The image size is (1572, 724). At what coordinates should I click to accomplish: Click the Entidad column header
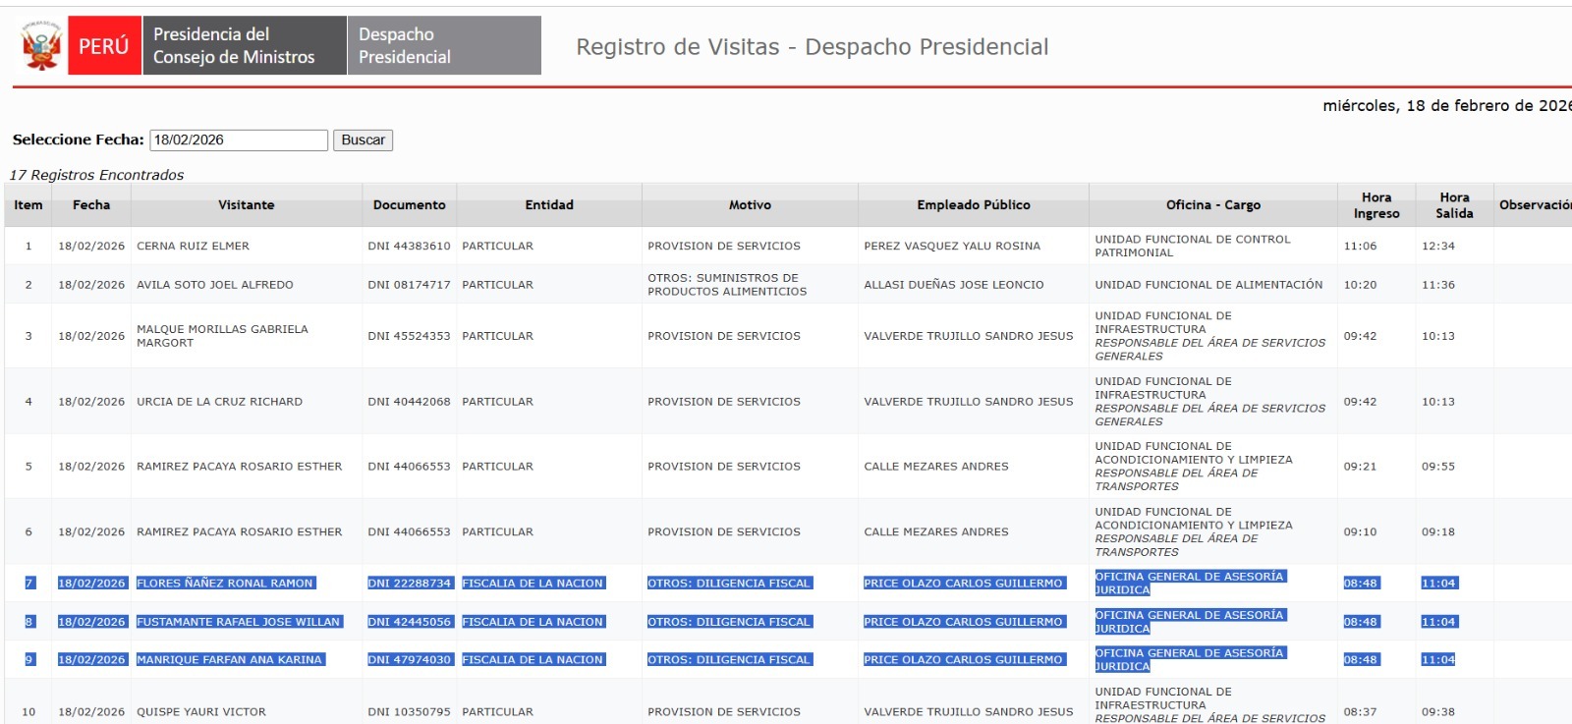point(549,205)
